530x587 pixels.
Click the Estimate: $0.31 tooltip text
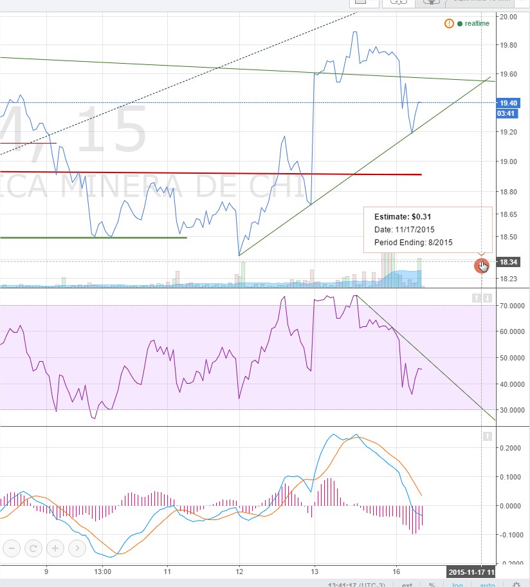click(403, 217)
